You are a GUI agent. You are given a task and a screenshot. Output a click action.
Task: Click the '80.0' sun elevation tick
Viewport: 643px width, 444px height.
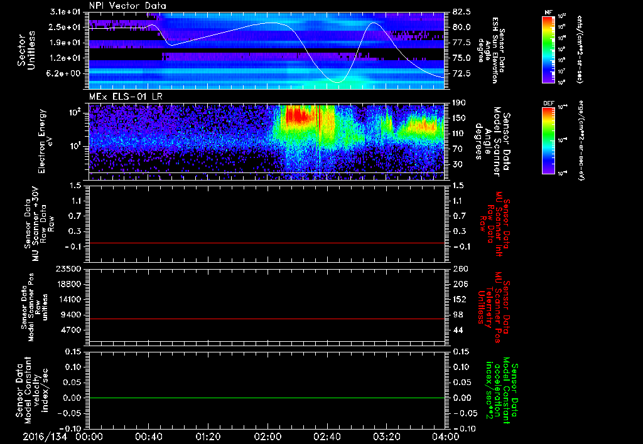[x=462, y=27]
